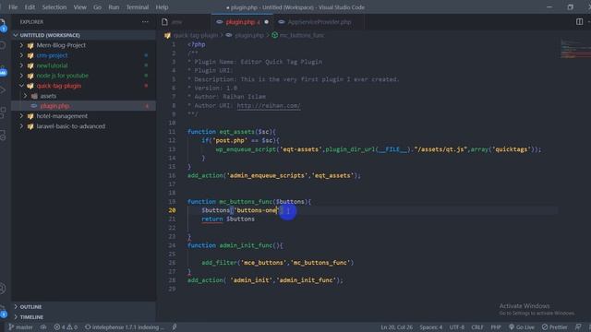Screen dimensions: 591x332
Task: Open the Mern-Blog-Project folder icon
Action: pyautogui.click(x=30, y=45)
